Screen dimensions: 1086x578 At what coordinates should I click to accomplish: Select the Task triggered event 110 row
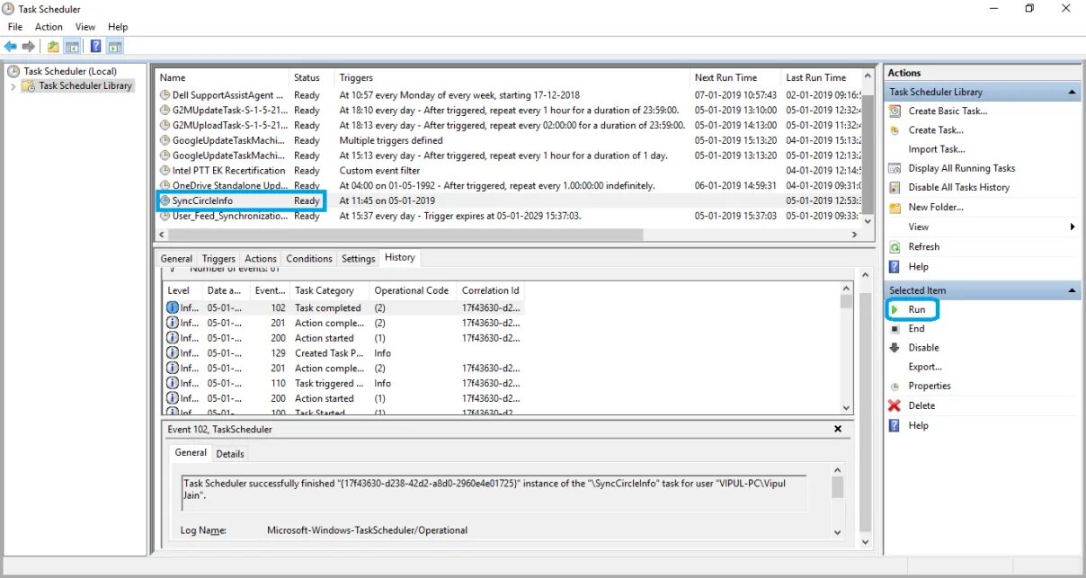343,383
